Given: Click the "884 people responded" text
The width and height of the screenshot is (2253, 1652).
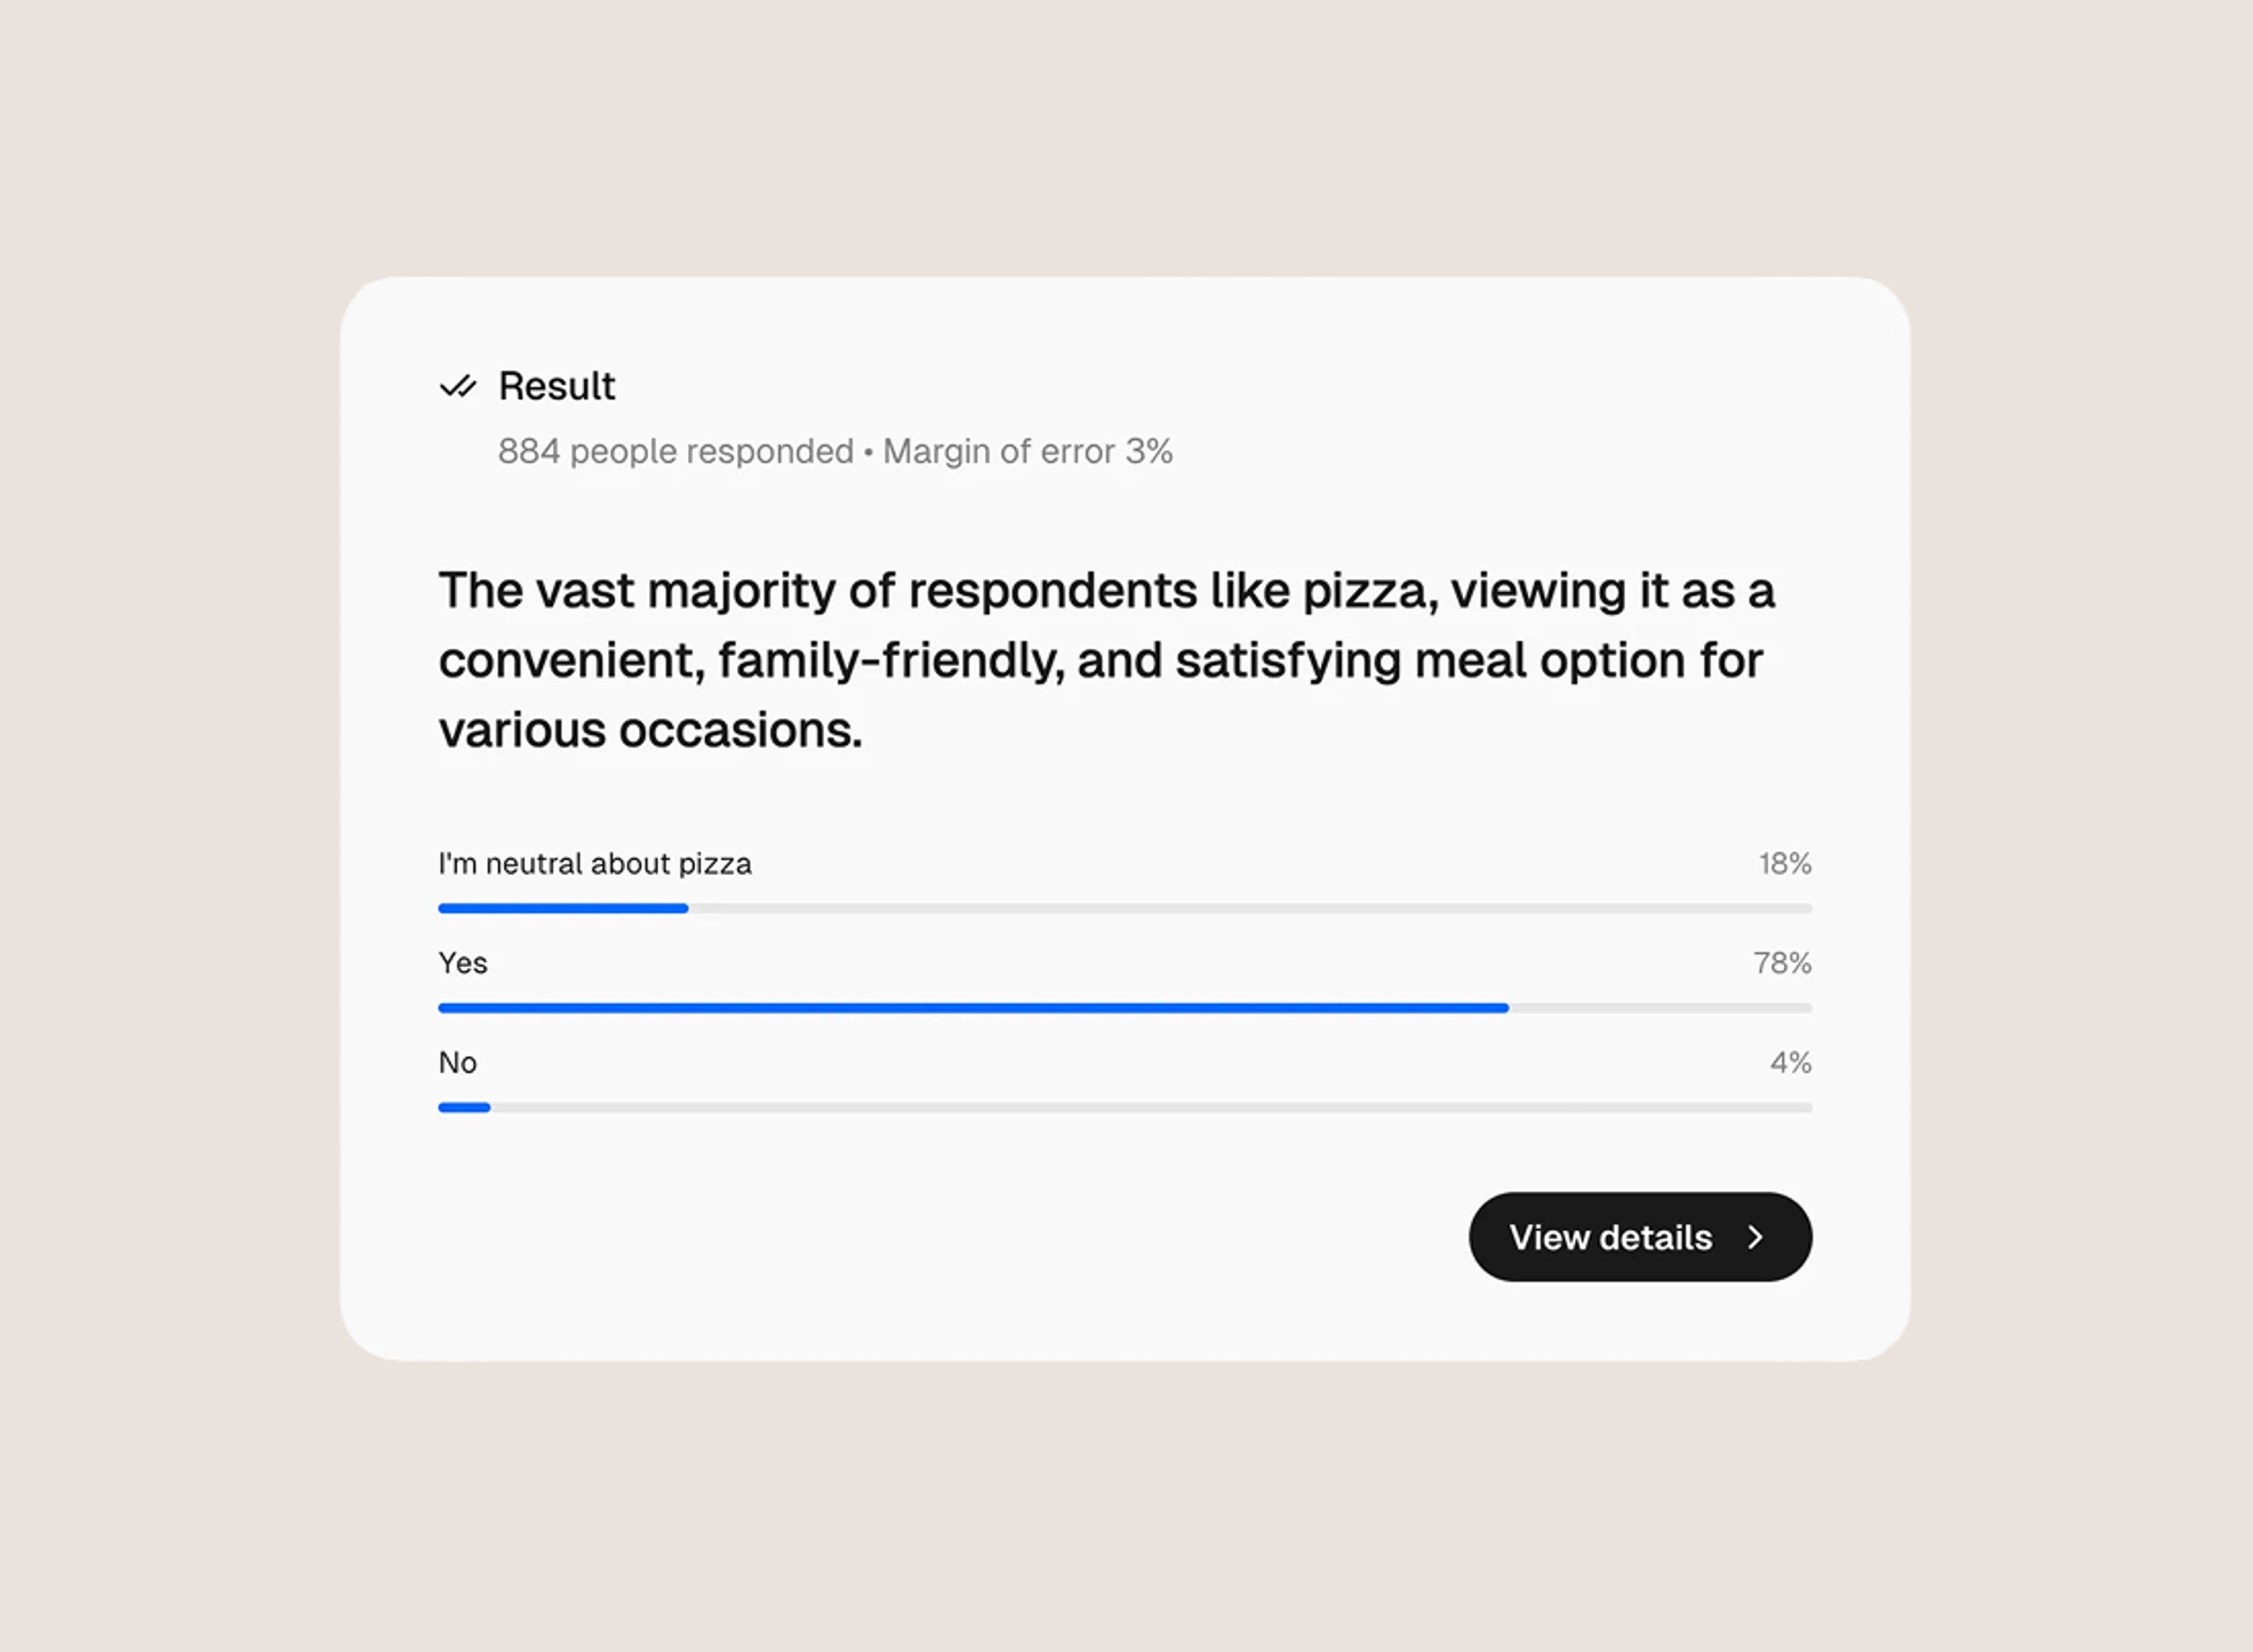Looking at the screenshot, I should pos(675,451).
